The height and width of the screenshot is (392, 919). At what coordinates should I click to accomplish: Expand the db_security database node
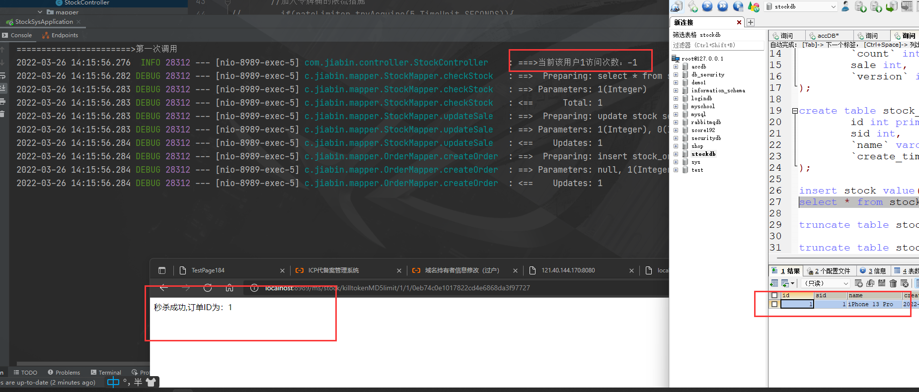[x=676, y=74]
